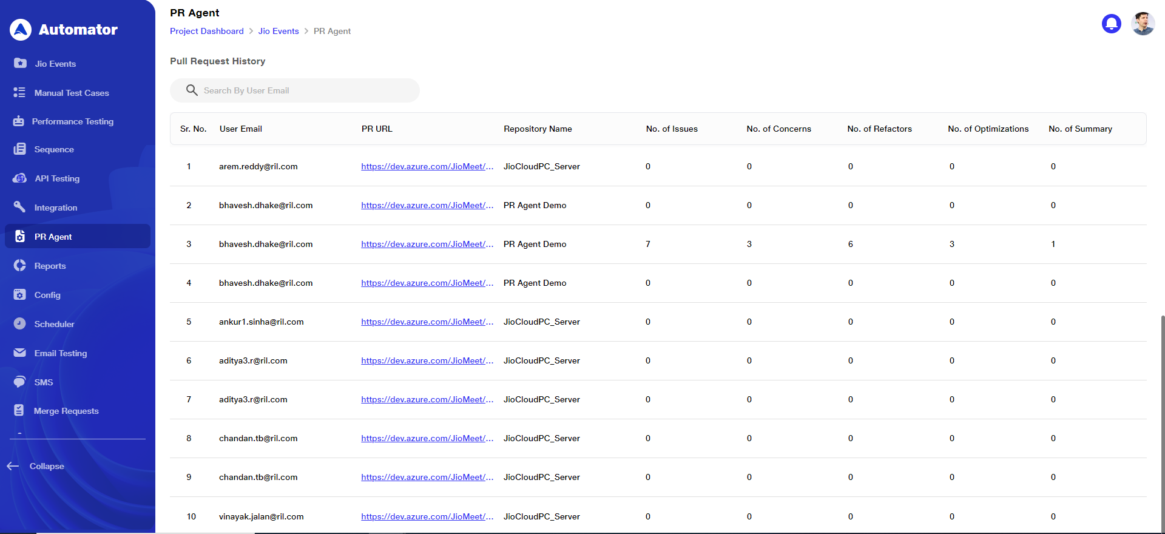Click the Merge Requests clipboard icon
The image size is (1165, 534).
(x=19, y=410)
